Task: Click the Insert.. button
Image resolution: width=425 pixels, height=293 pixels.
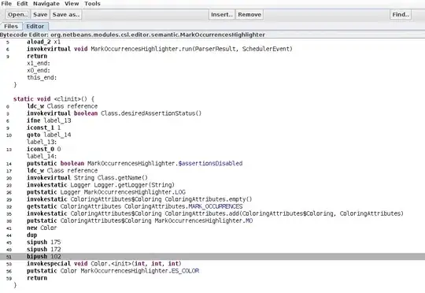Action: click(222, 14)
